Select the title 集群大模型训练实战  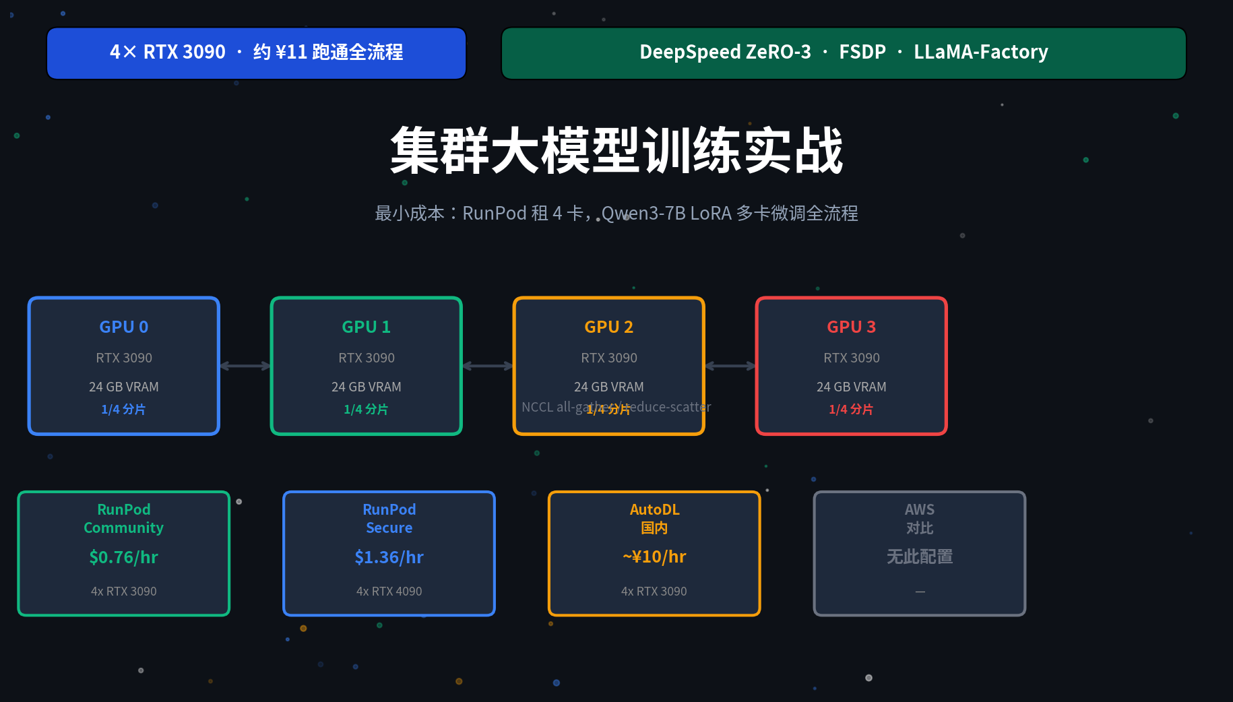click(x=616, y=151)
